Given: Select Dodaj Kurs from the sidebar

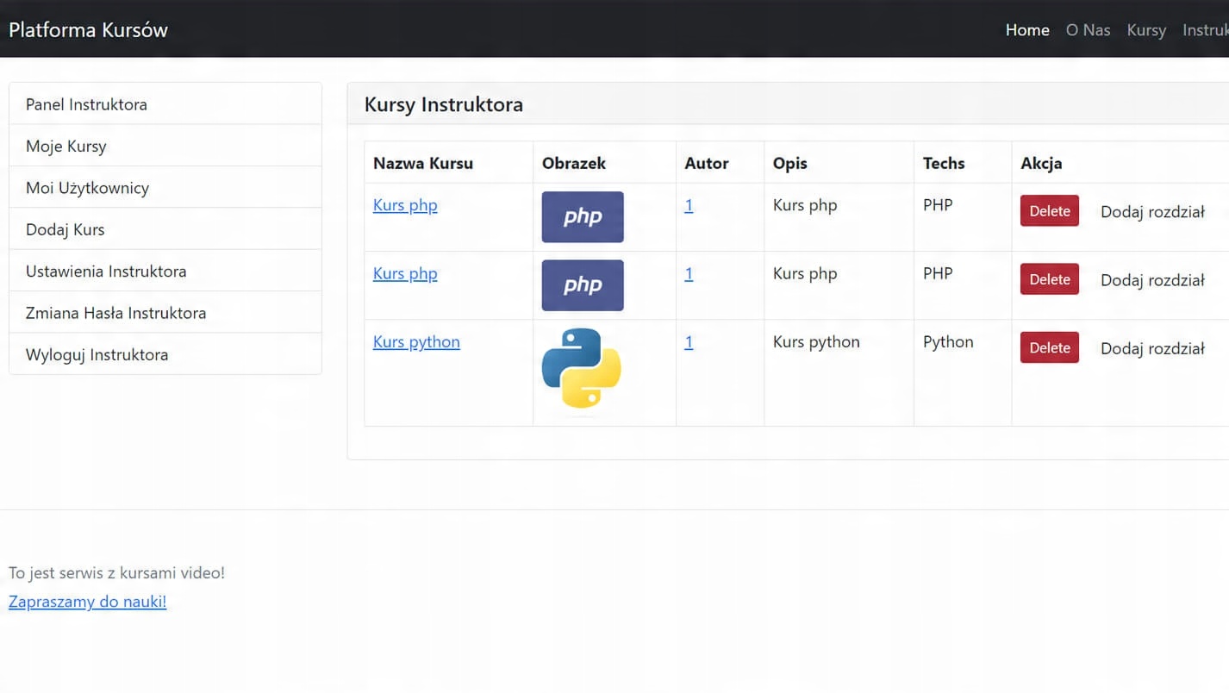Looking at the screenshot, I should click(x=66, y=230).
